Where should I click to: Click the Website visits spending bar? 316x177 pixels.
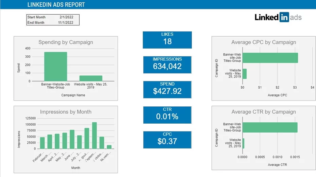(91, 78)
